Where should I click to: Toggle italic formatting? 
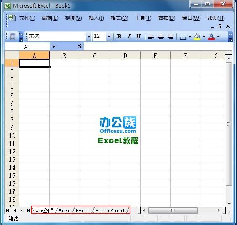coord(129,37)
